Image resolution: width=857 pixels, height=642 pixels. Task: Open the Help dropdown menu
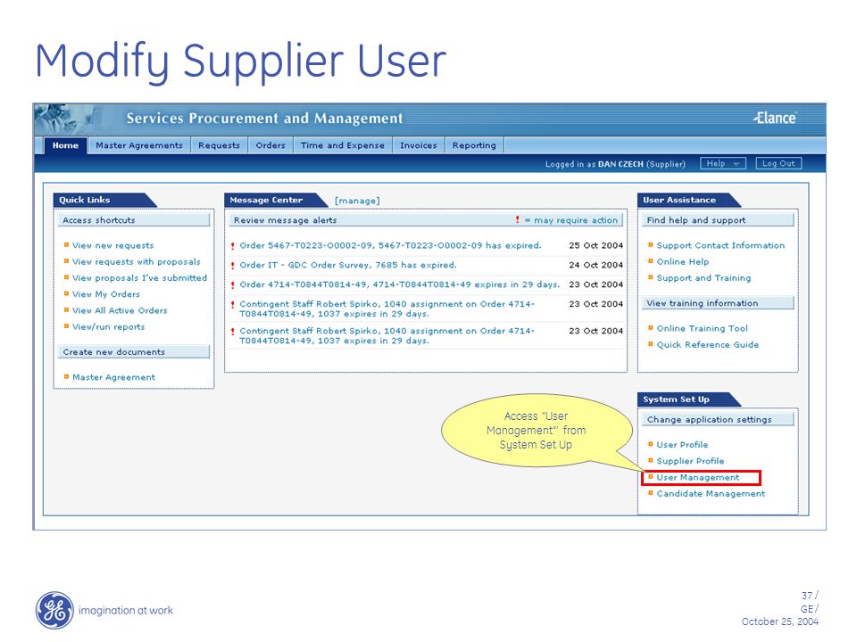[722, 163]
